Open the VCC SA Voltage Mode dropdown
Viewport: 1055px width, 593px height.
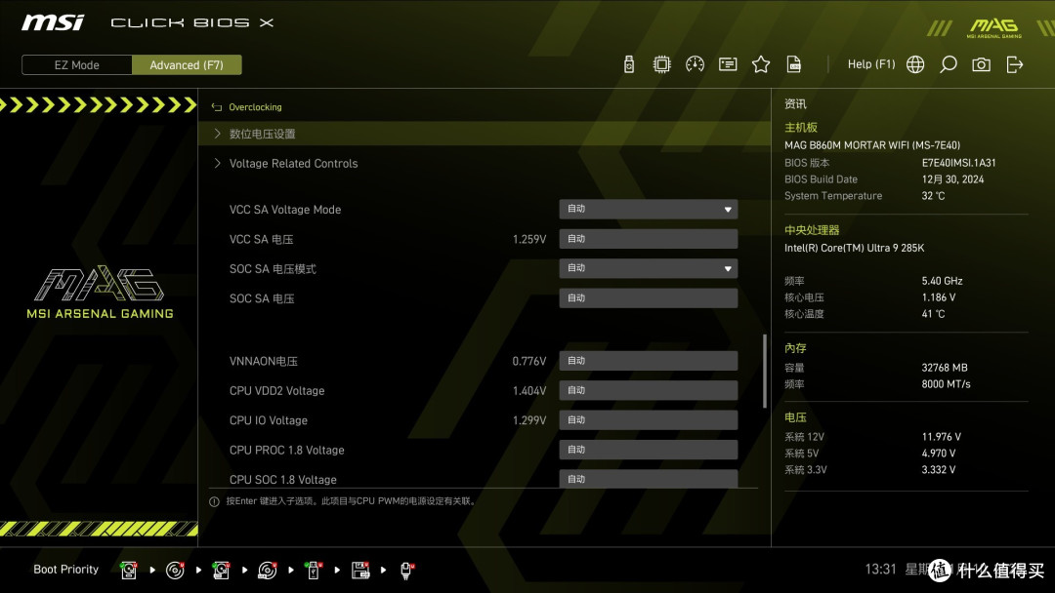(648, 209)
